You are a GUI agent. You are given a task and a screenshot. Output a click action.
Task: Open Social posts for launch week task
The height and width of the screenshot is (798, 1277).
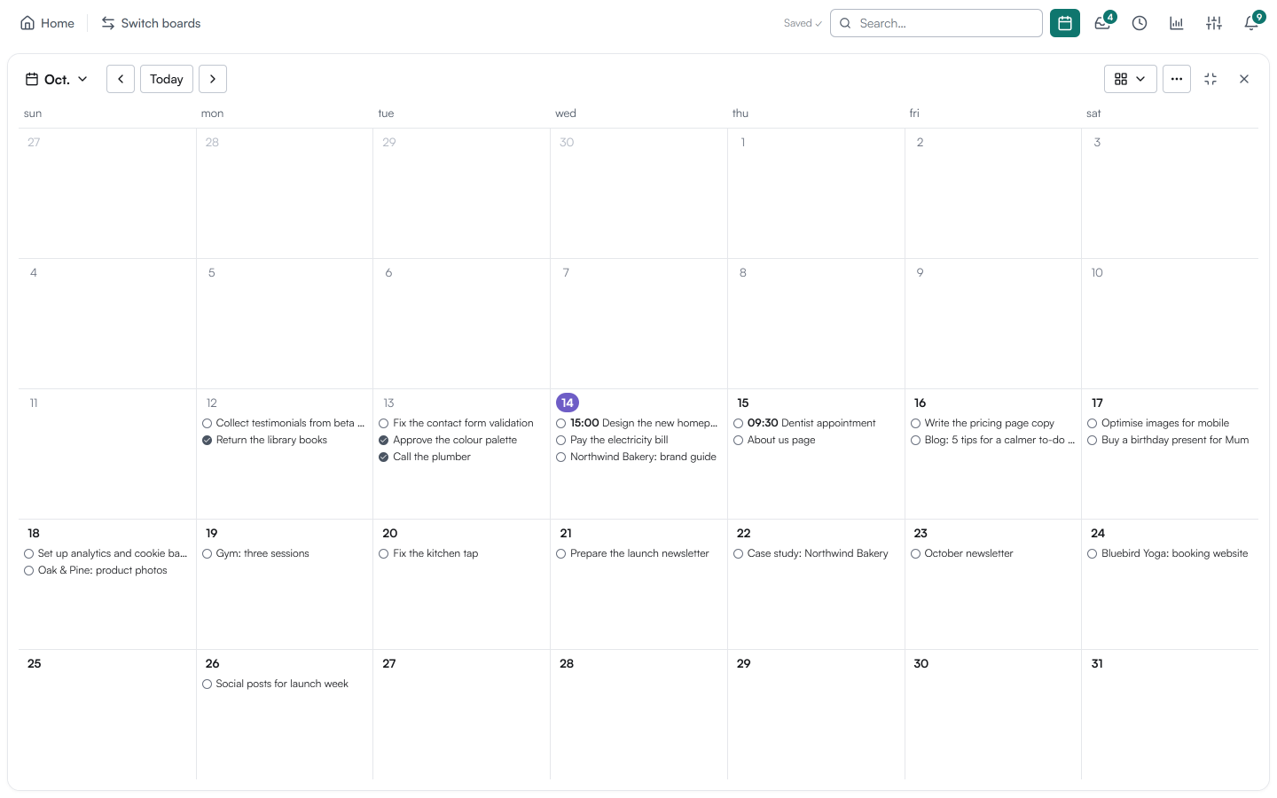coord(282,684)
